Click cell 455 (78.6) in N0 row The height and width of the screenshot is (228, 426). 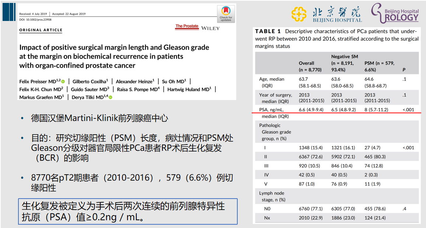(375, 209)
